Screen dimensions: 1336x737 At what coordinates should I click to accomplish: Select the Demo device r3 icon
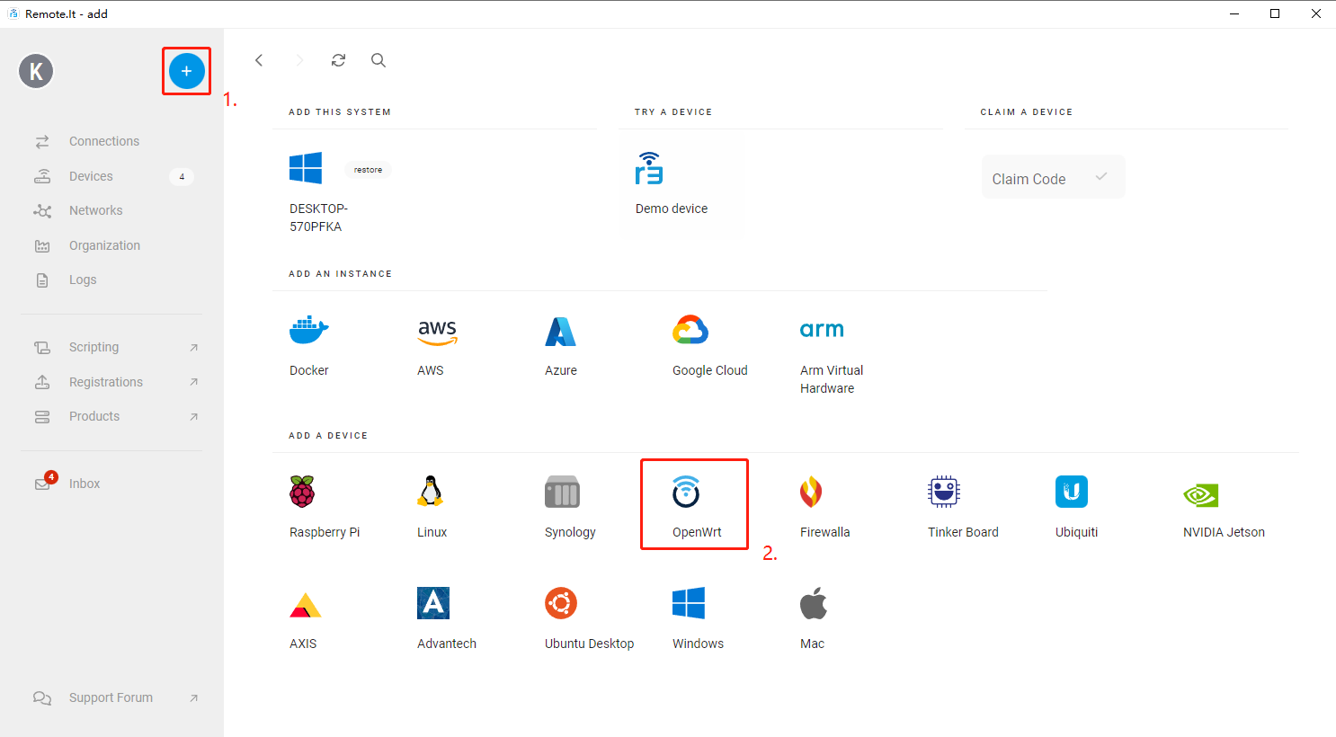(x=649, y=168)
